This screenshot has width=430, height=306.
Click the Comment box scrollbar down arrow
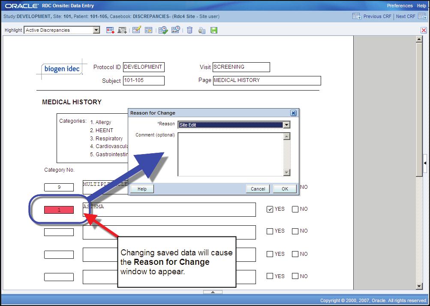click(286, 173)
